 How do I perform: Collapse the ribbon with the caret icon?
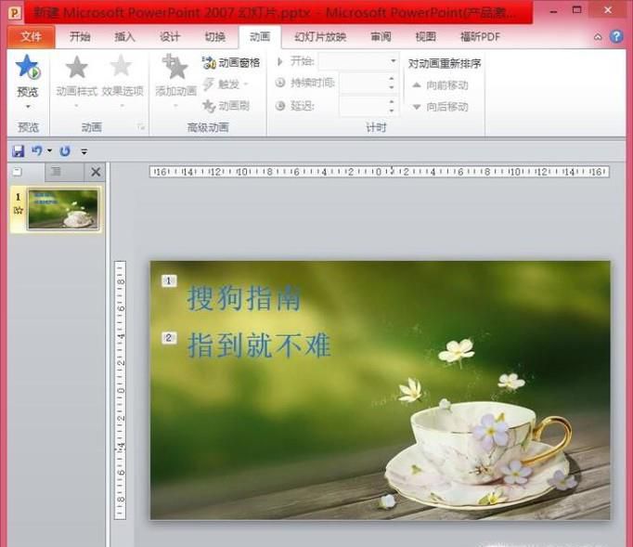[x=598, y=37]
